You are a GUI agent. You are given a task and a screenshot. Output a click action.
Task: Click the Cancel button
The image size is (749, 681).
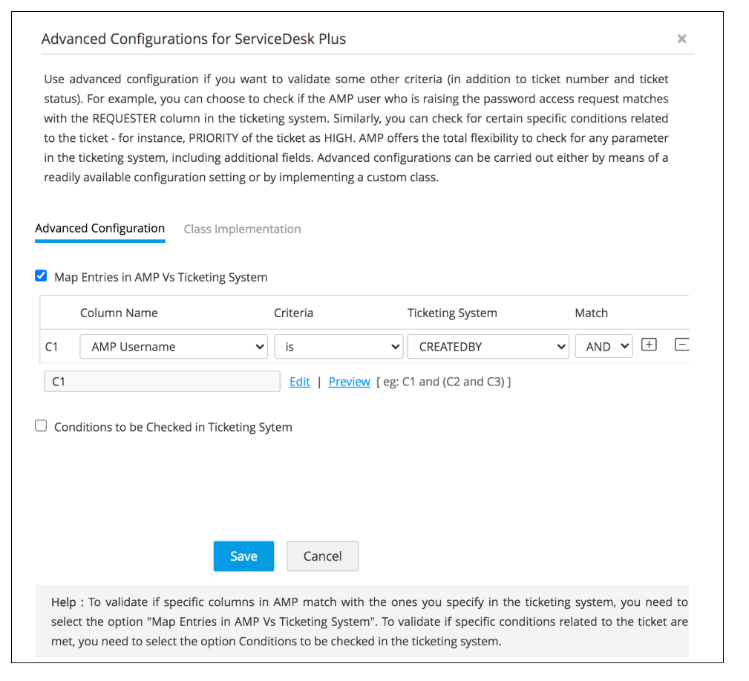pyautogui.click(x=322, y=556)
